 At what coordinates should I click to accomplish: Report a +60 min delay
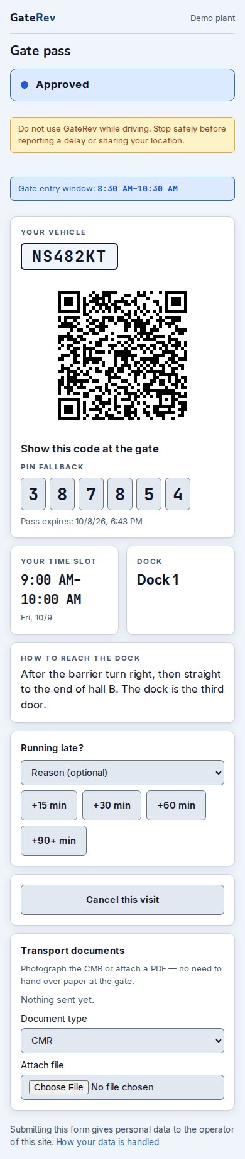coord(176,805)
